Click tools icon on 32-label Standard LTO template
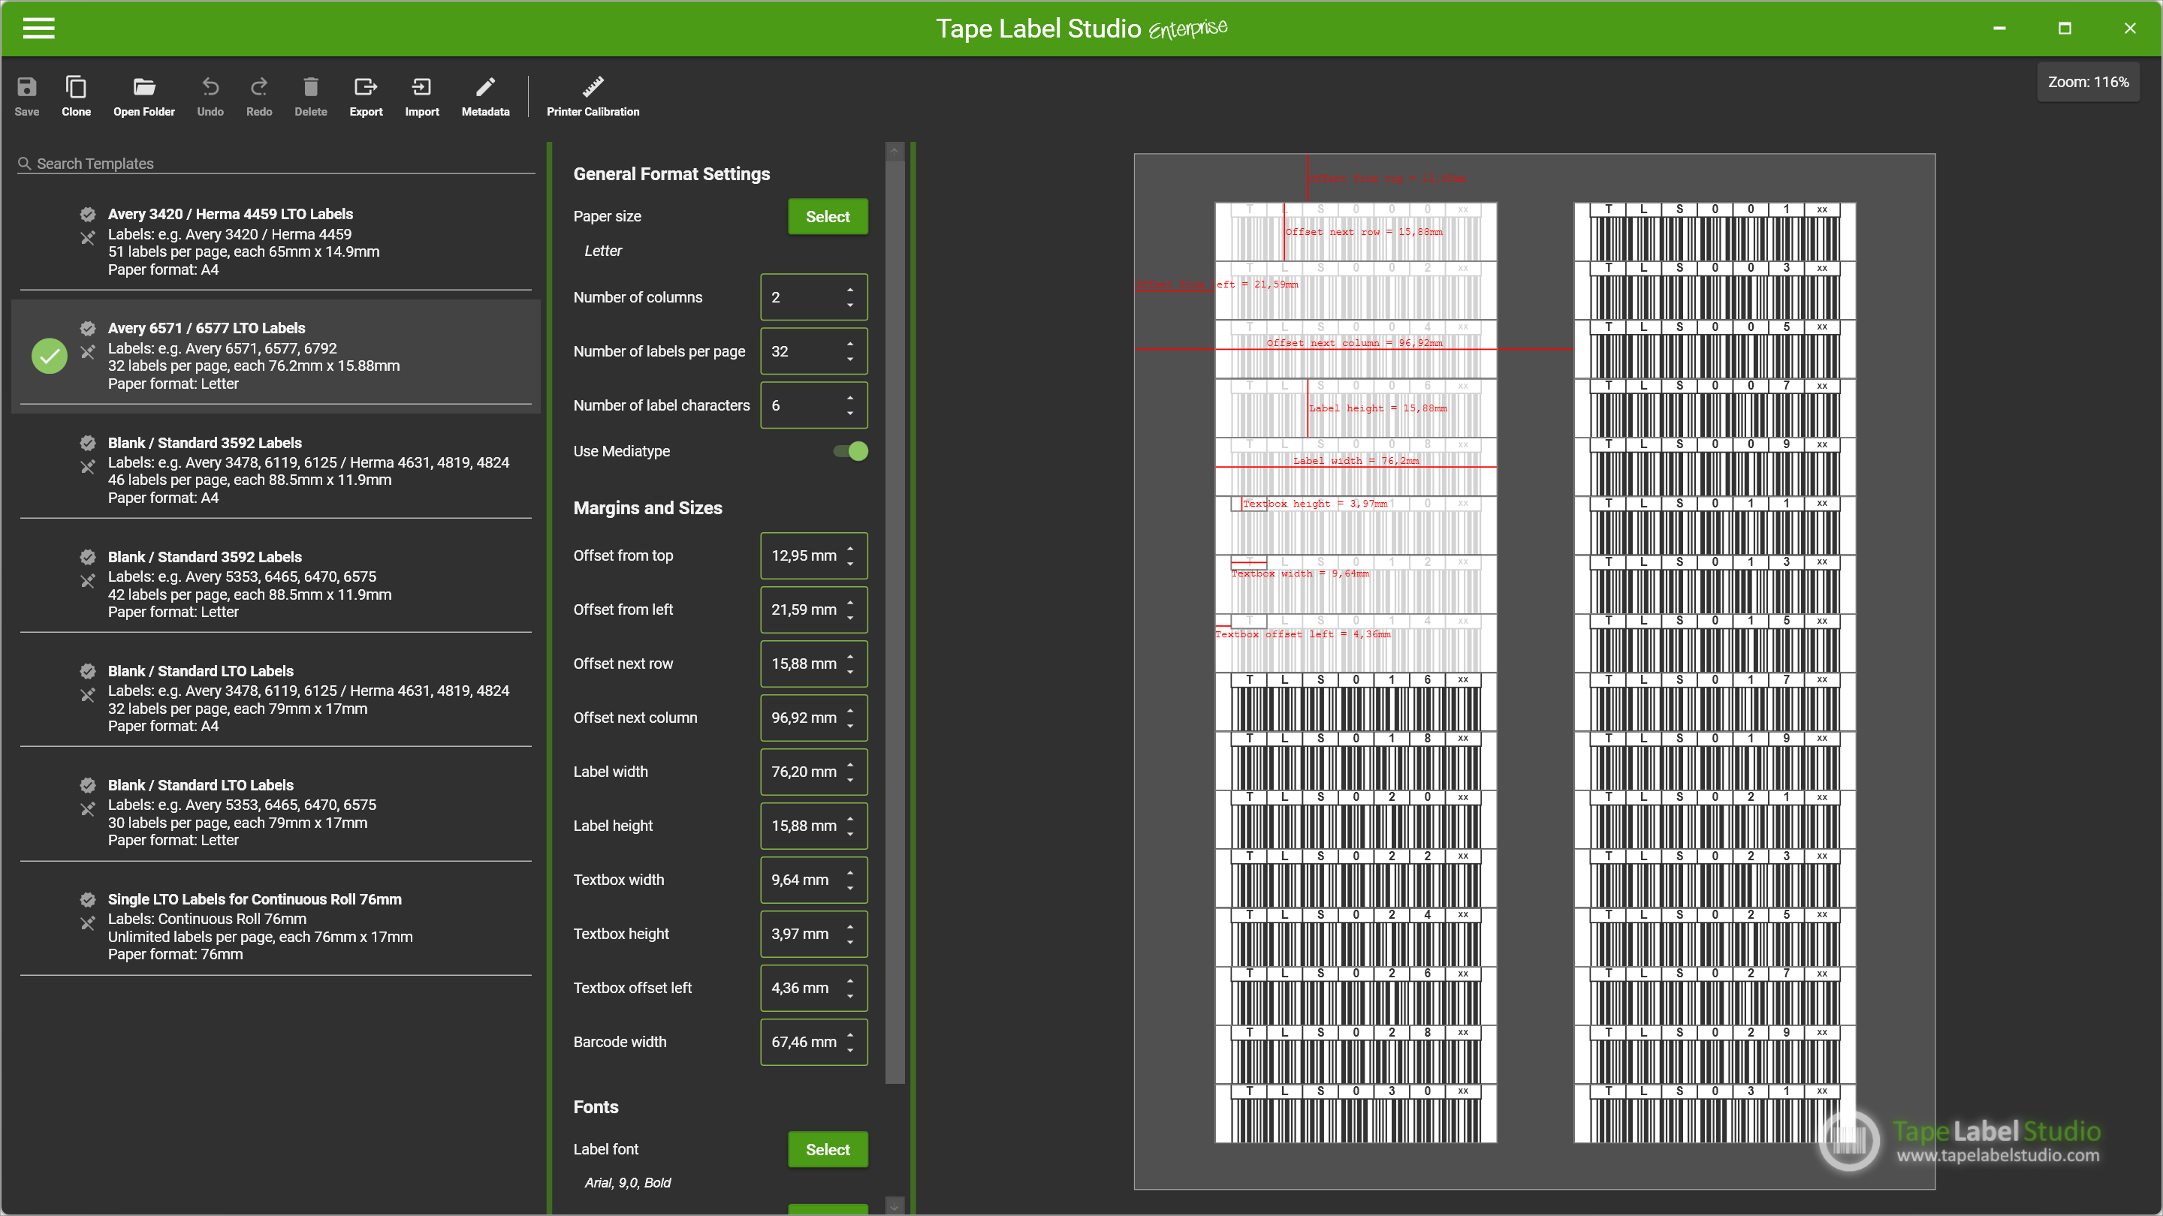Image resolution: width=2163 pixels, height=1216 pixels. pos(87,695)
